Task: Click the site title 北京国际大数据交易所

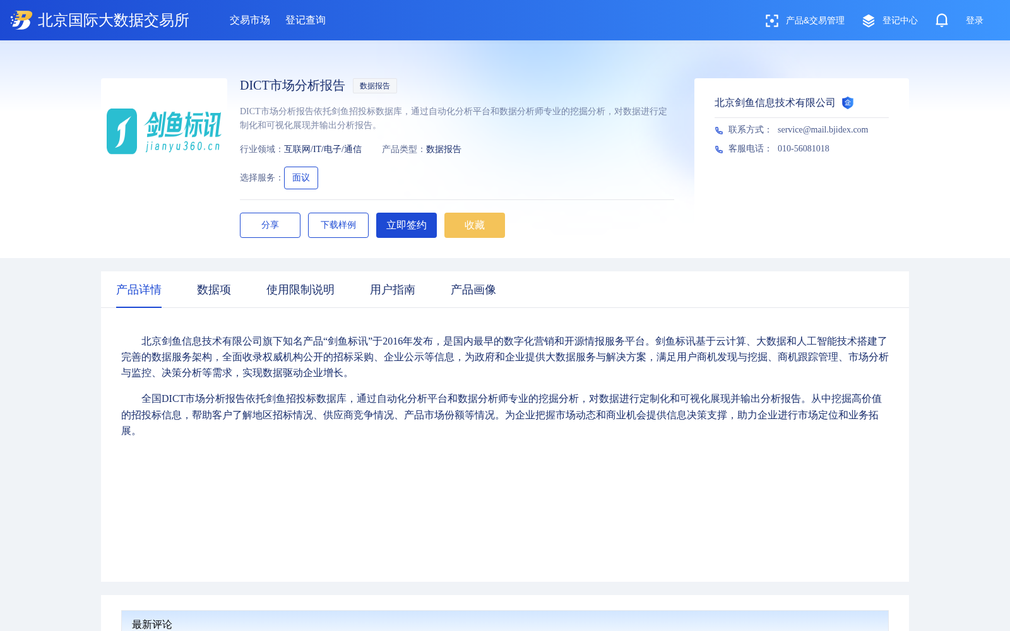Action: click(114, 20)
